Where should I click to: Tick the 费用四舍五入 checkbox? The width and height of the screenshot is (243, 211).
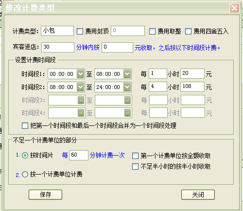click(188, 31)
